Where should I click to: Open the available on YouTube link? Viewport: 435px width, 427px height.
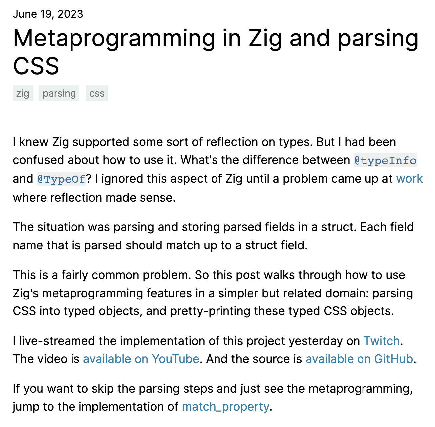coord(141,359)
